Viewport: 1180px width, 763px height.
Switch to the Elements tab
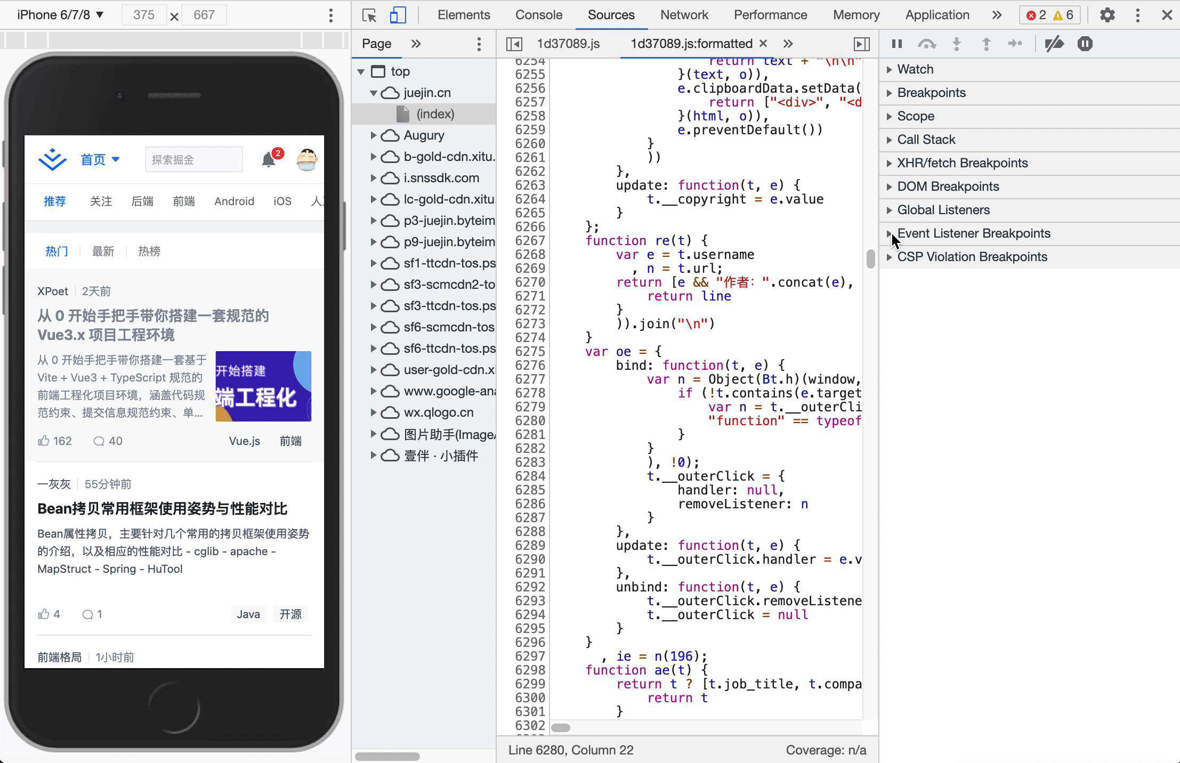[x=464, y=15]
